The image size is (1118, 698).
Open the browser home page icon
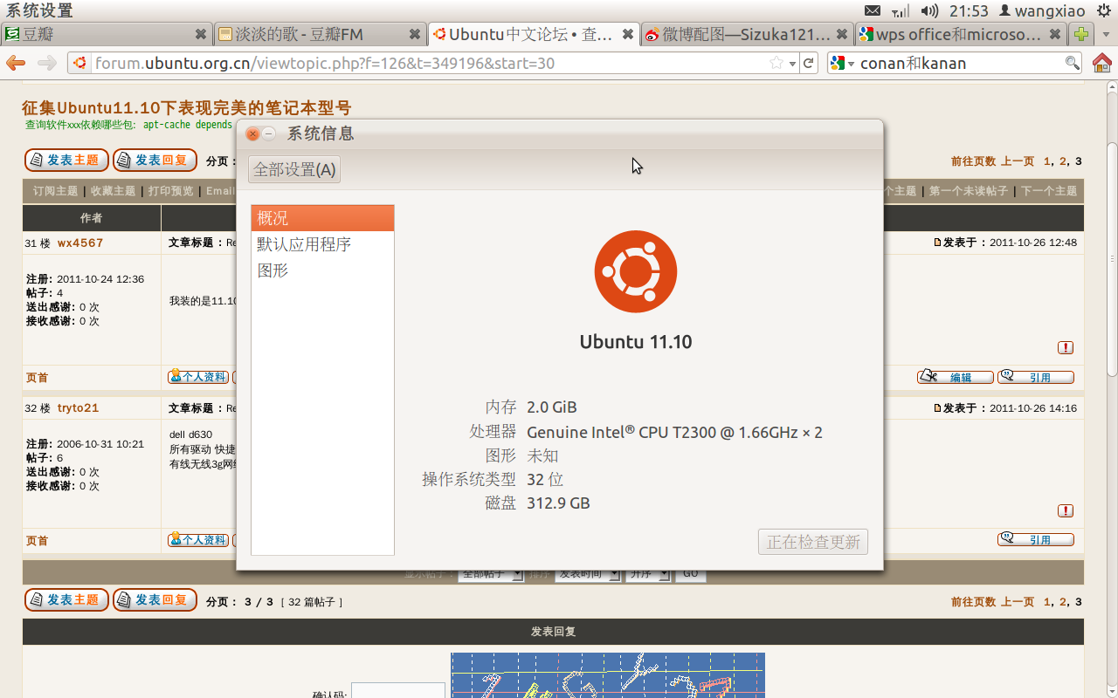[1102, 63]
